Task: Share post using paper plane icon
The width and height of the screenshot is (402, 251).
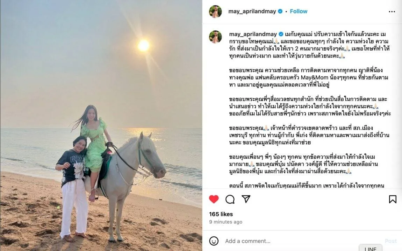Action: pyautogui.click(x=246, y=199)
